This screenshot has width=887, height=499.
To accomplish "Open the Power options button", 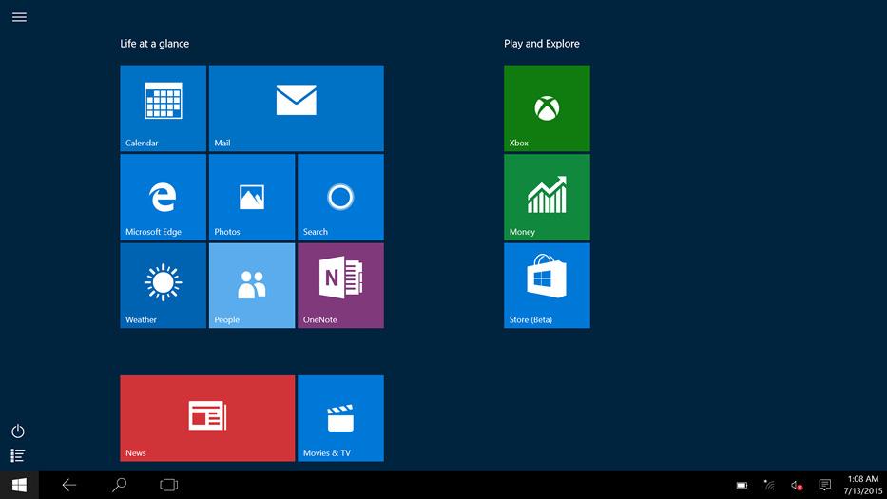I will click(18, 432).
